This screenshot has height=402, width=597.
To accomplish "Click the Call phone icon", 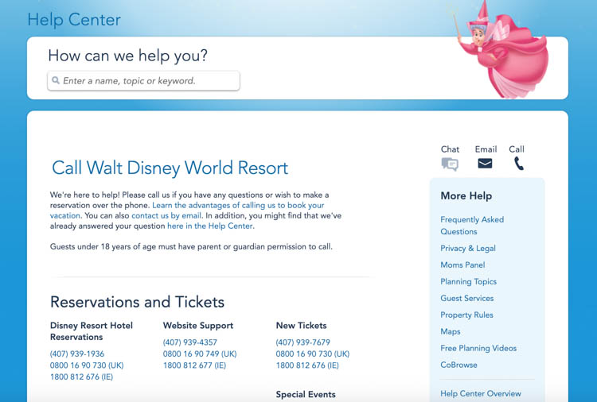I will click(518, 164).
